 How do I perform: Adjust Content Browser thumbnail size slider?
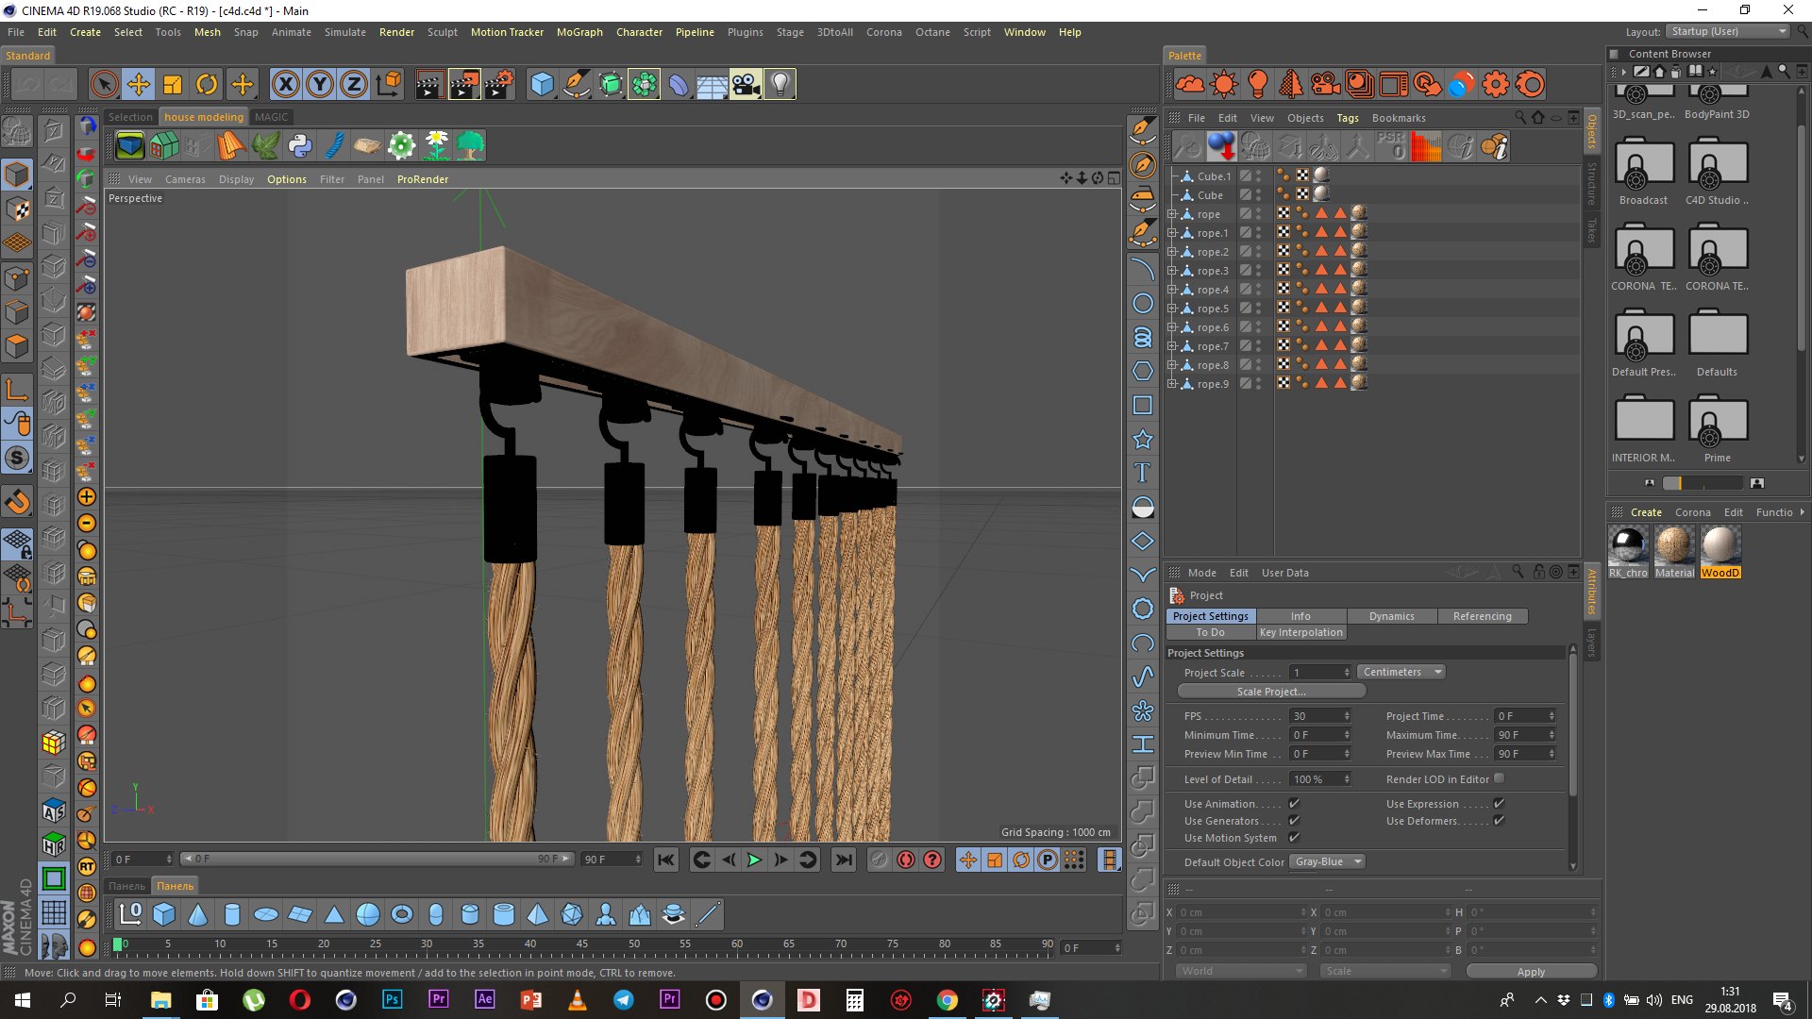point(1703,483)
